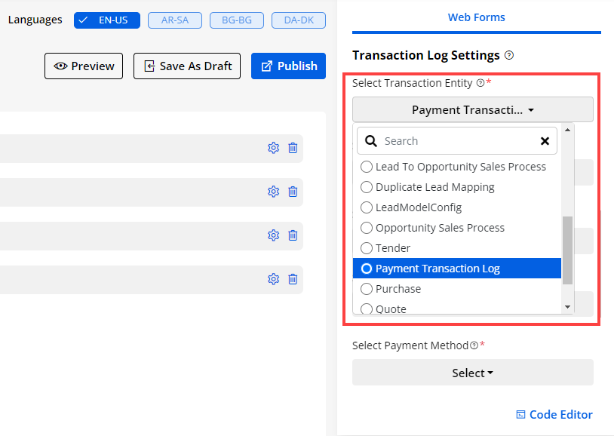Open the Code Editor link
614x436 pixels.
[x=554, y=414]
